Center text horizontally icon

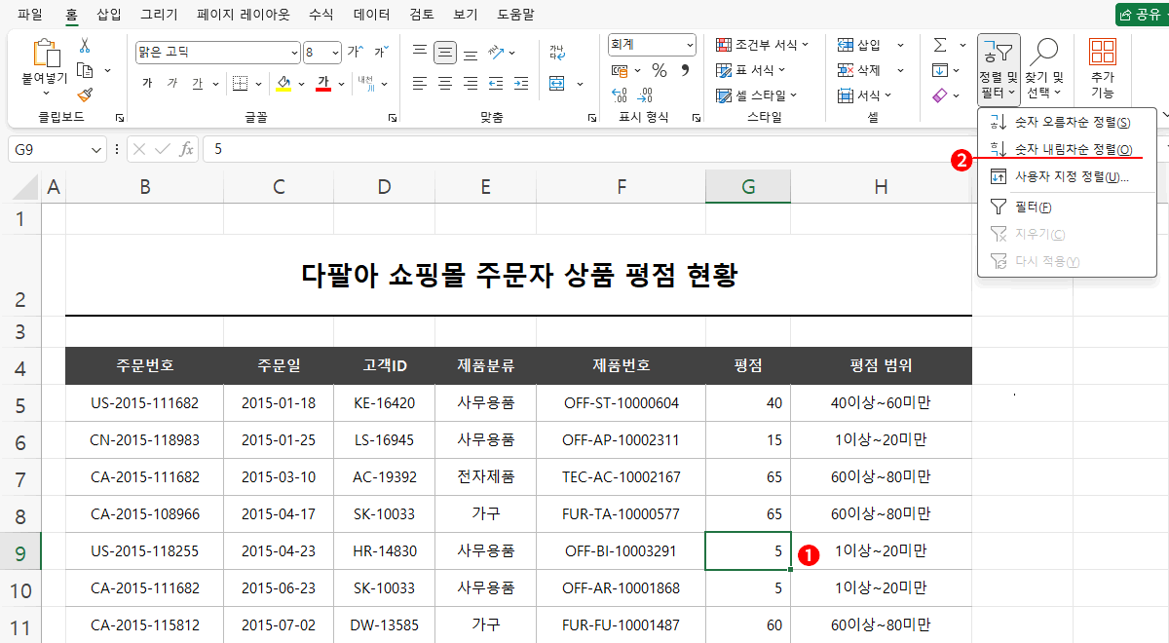(x=445, y=84)
